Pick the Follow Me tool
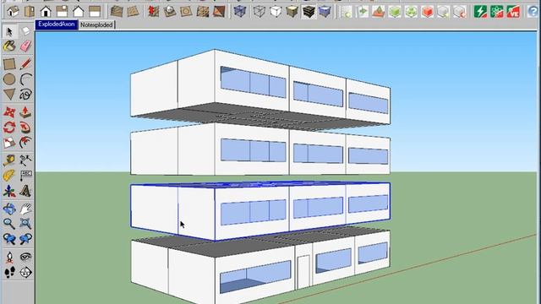The height and width of the screenshot is (304, 541). (25, 128)
